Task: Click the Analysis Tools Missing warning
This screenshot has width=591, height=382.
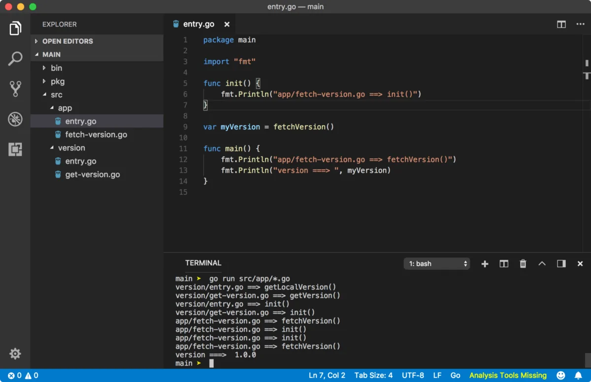Action: click(x=508, y=375)
